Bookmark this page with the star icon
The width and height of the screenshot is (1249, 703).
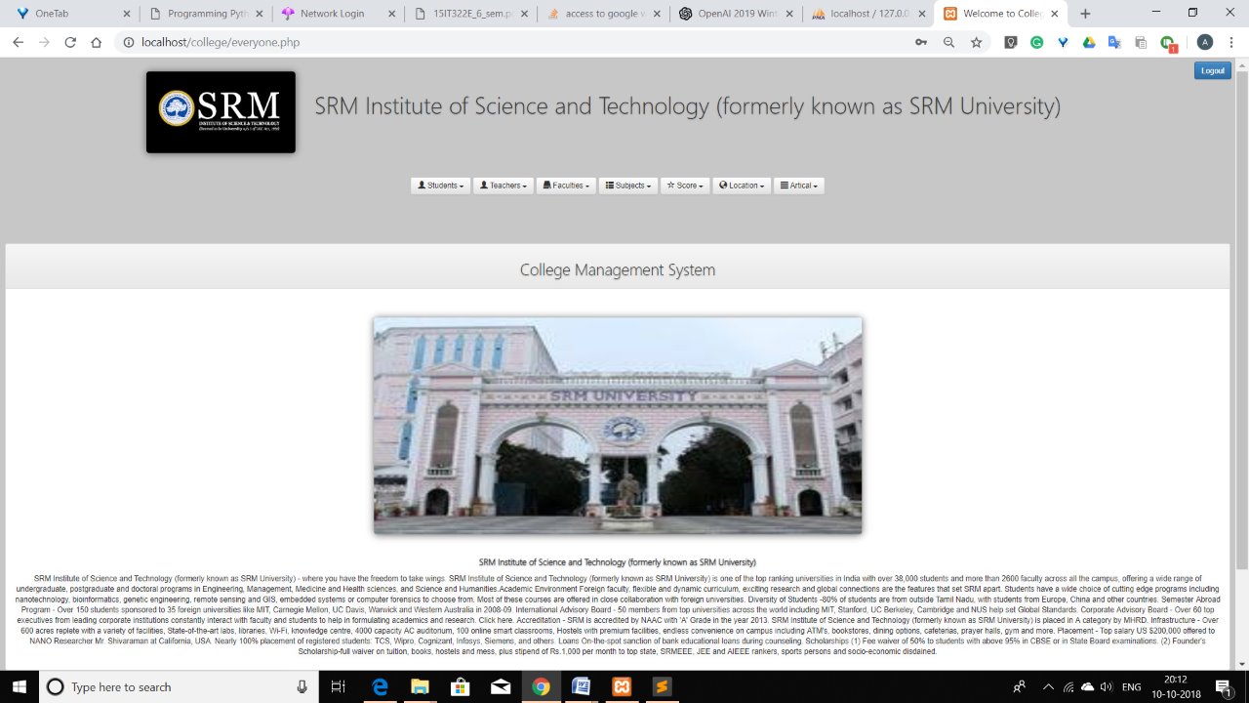tap(976, 42)
